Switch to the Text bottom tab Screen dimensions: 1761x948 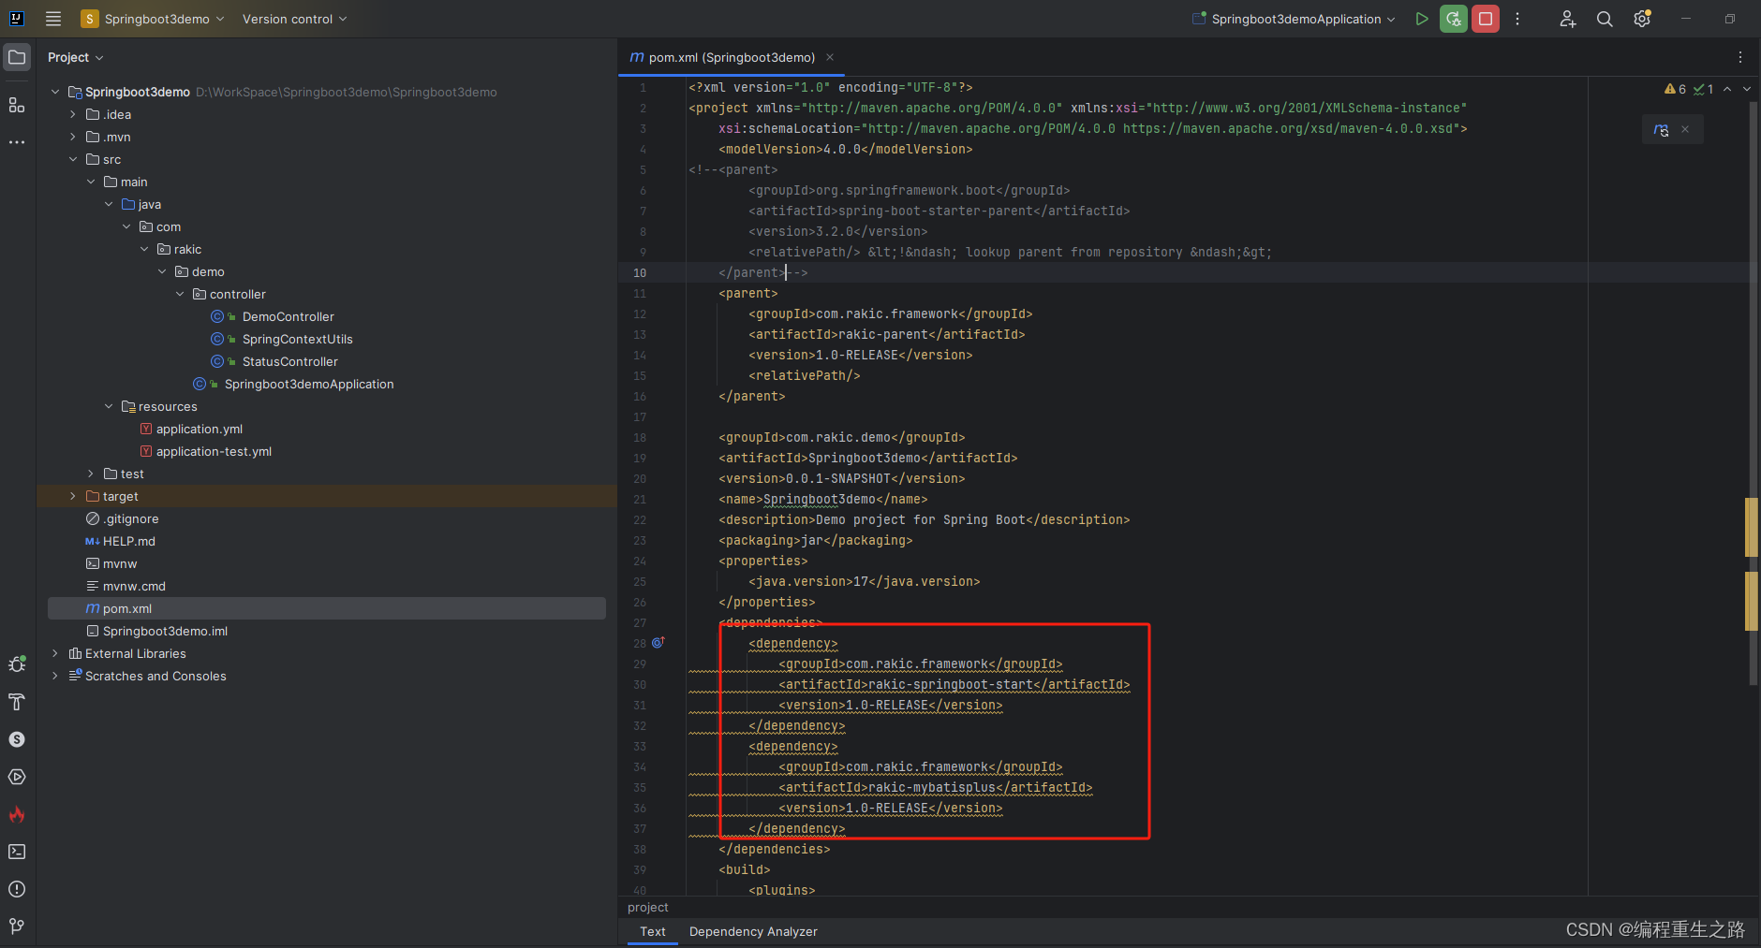tap(653, 931)
